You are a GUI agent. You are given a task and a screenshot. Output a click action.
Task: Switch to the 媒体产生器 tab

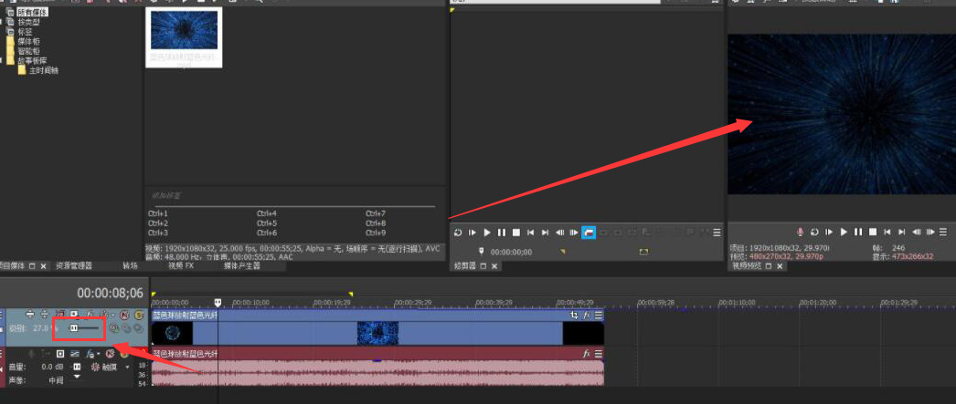click(x=241, y=266)
